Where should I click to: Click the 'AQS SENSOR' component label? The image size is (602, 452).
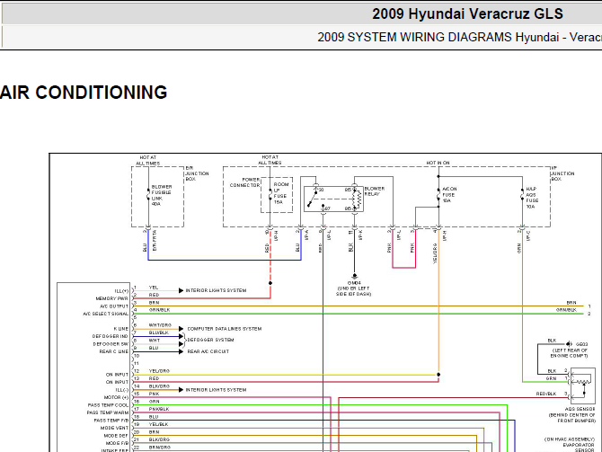(580, 409)
